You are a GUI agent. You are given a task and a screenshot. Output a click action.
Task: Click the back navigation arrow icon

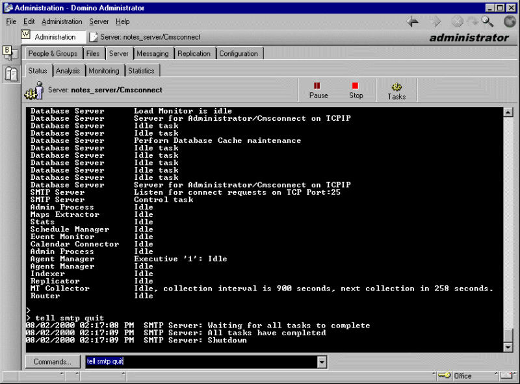[x=413, y=22]
